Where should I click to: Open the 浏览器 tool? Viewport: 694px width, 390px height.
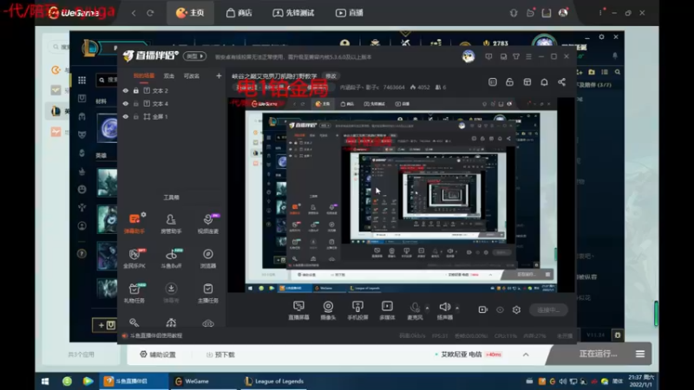[207, 258]
